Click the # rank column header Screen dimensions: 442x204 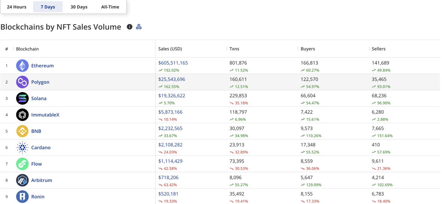pyautogui.click(x=7, y=49)
